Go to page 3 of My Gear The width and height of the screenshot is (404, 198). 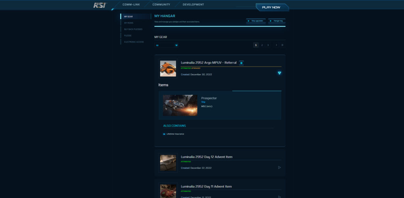pos(268,45)
